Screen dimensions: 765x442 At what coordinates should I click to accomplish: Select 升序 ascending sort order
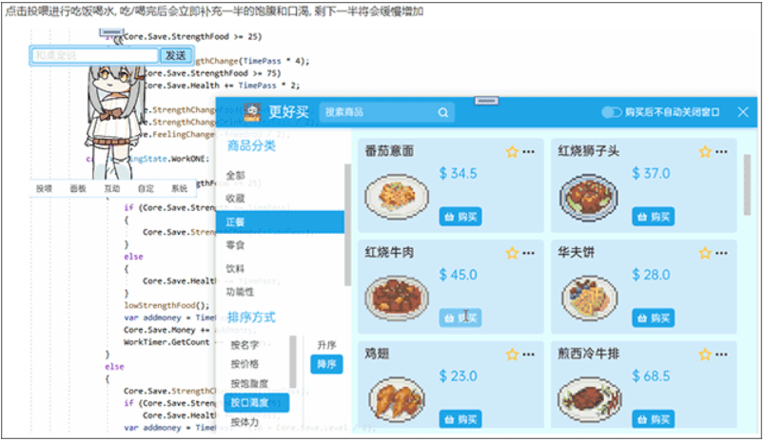point(326,344)
